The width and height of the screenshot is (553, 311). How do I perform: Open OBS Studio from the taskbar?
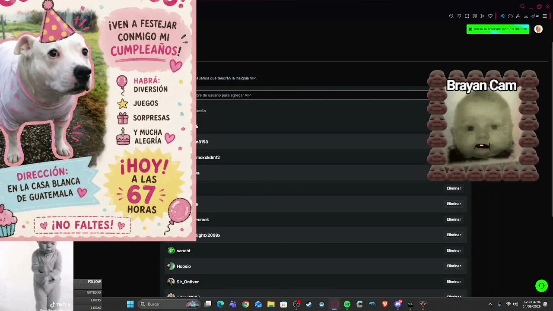(296, 304)
